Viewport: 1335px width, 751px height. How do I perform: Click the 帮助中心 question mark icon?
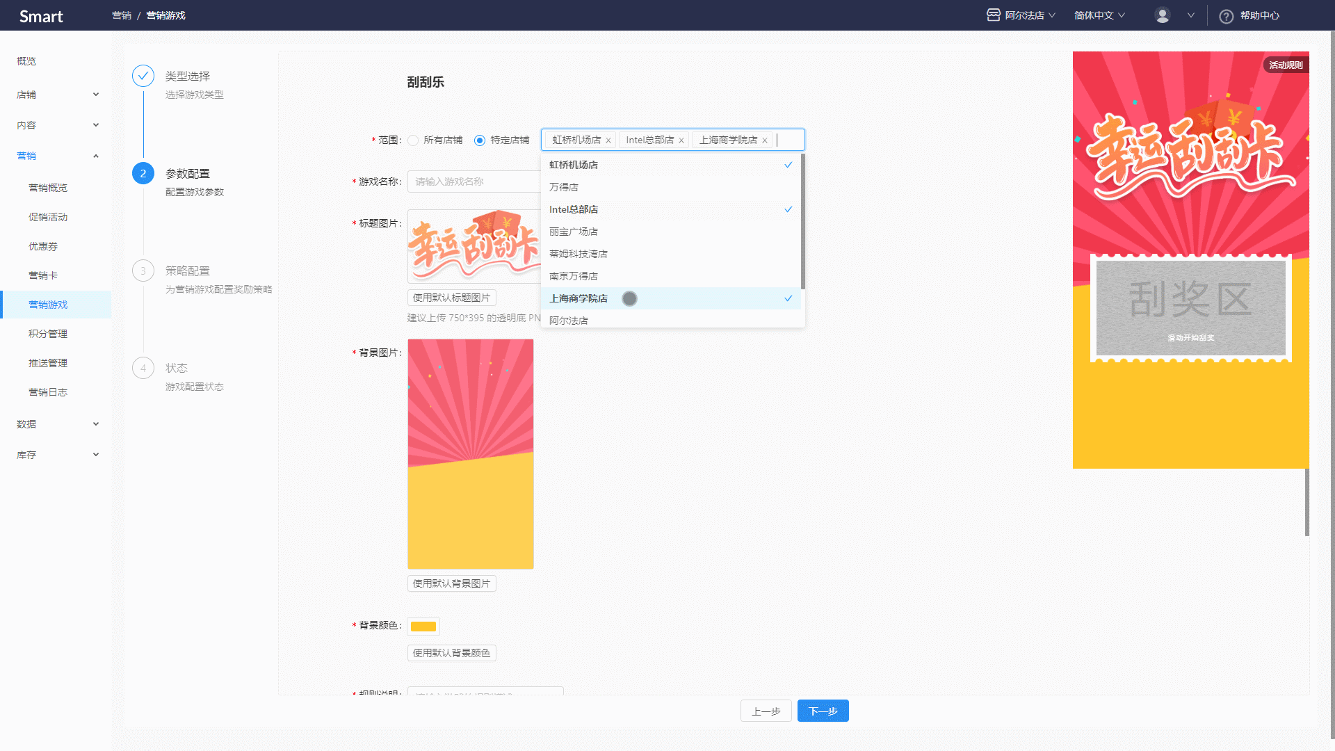tap(1227, 16)
